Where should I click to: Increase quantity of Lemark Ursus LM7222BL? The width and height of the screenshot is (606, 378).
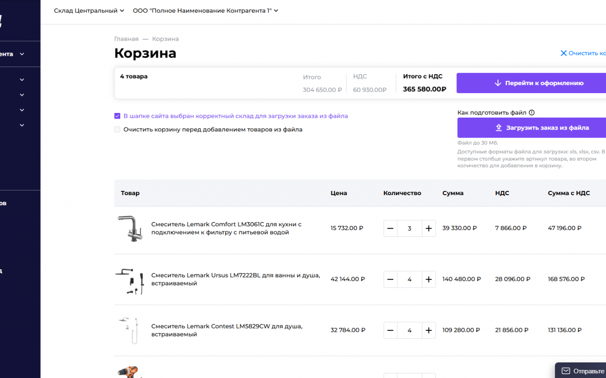(x=428, y=279)
